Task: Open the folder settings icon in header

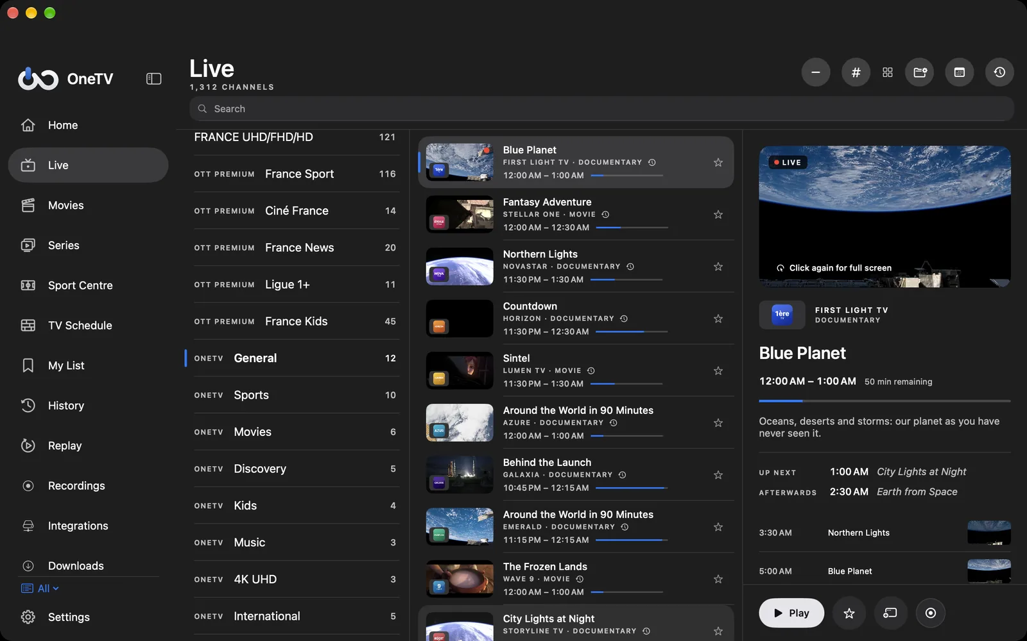Action: tap(920, 72)
